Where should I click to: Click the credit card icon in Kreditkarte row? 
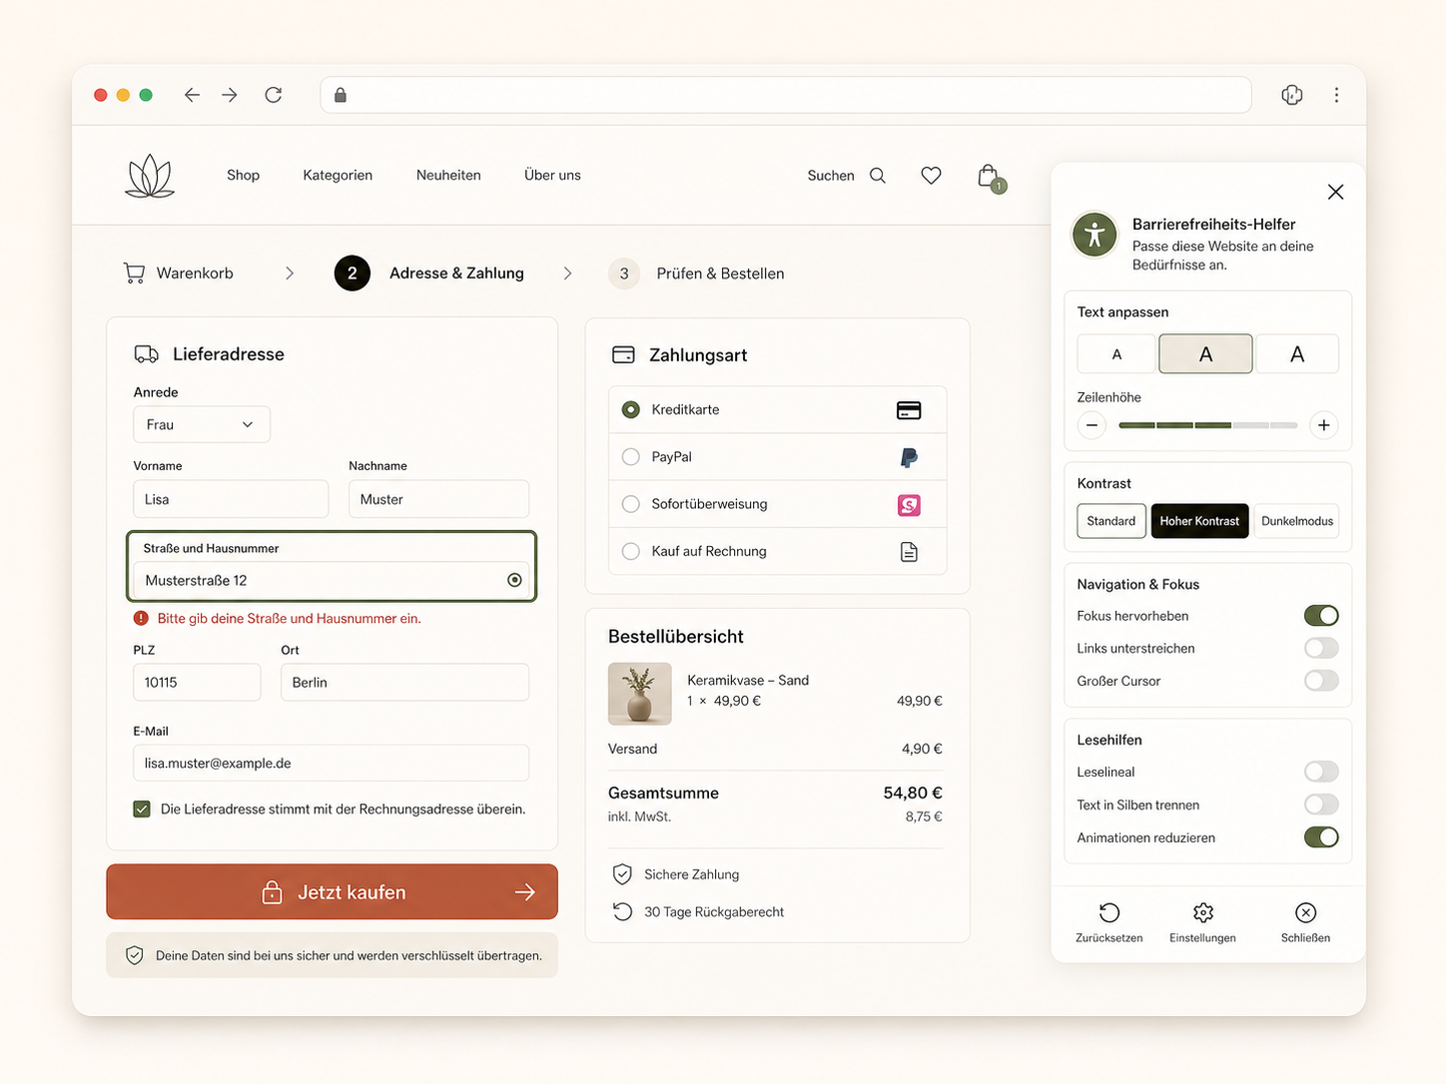[909, 410]
